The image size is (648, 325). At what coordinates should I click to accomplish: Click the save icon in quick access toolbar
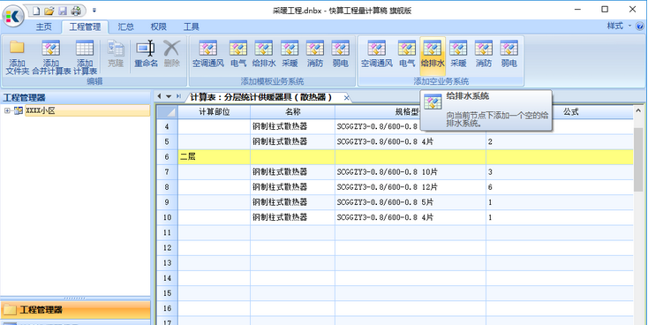[63, 11]
